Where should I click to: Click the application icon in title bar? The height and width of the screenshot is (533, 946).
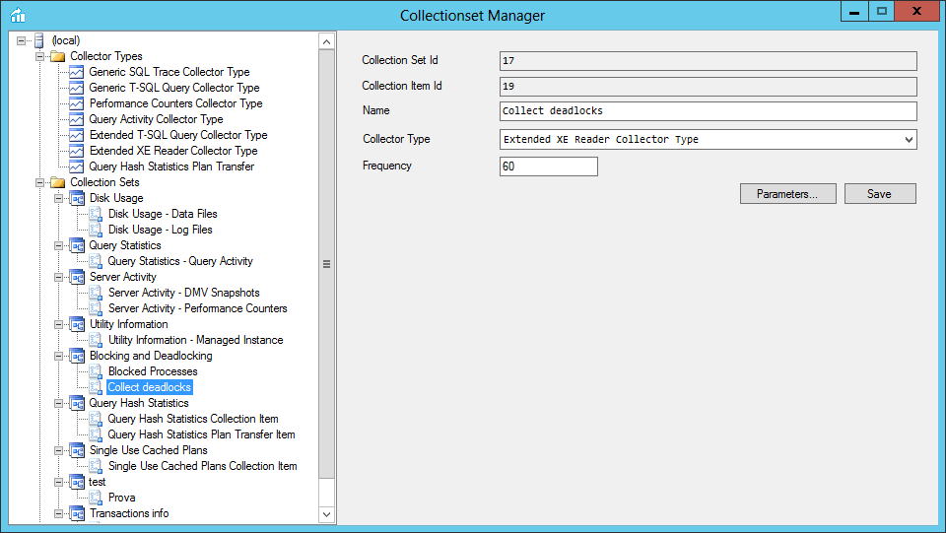tap(17, 15)
